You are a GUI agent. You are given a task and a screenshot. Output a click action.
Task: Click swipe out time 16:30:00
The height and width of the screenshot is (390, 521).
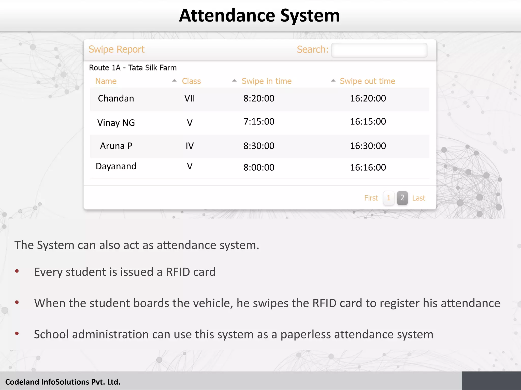[368, 146]
